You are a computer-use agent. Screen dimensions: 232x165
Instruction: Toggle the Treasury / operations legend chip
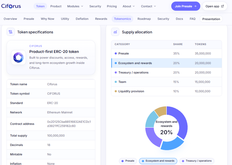(197, 161)
